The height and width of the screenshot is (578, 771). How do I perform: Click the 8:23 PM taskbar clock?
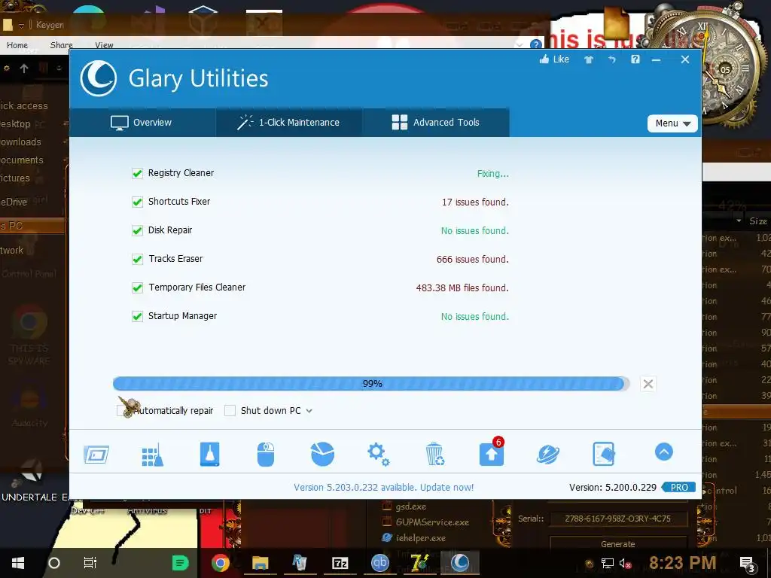pos(682,563)
